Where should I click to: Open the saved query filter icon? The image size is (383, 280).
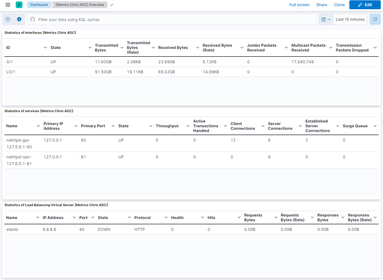coord(8,19)
